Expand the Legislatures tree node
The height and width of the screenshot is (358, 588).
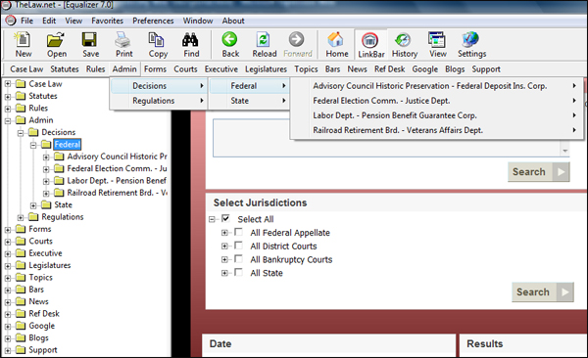click(x=8, y=266)
